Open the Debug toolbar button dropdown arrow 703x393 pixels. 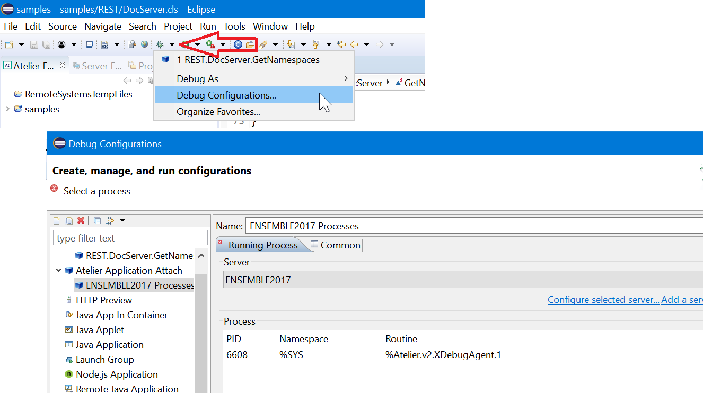click(172, 44)
